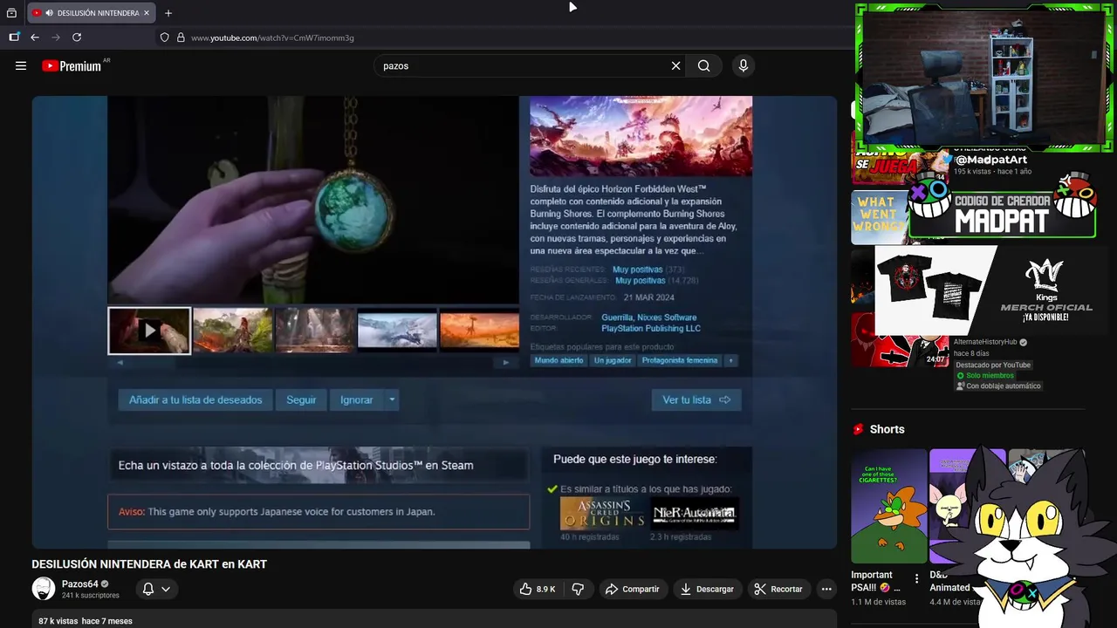Image resolution: width=1117 pixels, height=628 pixels.
Task: Like the video with 8.9 K
Action: [537, 590]
